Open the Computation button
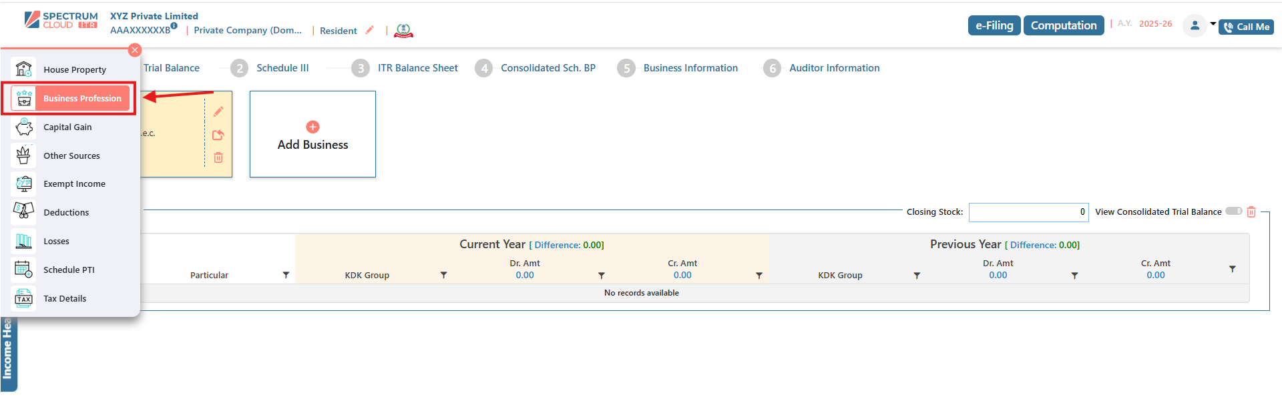Viewport: 1282px width, 405px height. [x=1064, y=25]
